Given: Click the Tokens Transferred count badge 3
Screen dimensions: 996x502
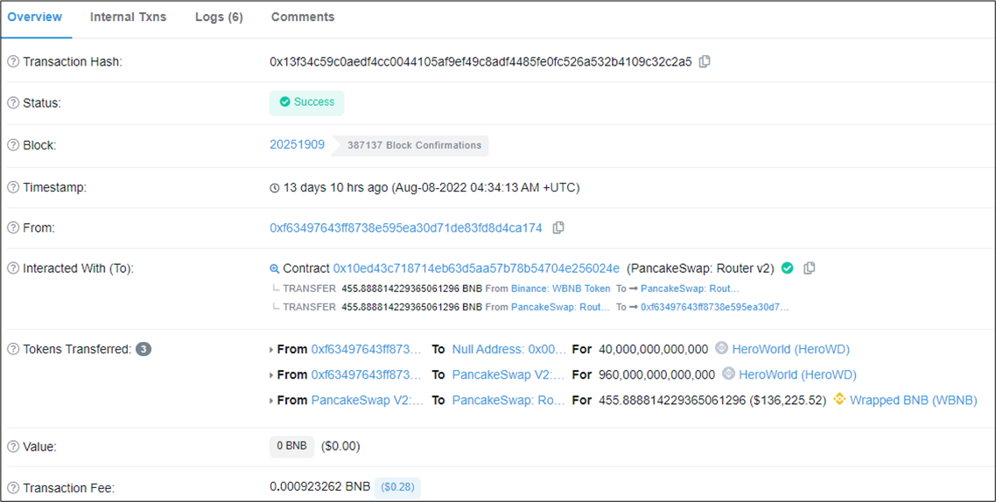Looking at the screenshot, I should coord(144,349).
